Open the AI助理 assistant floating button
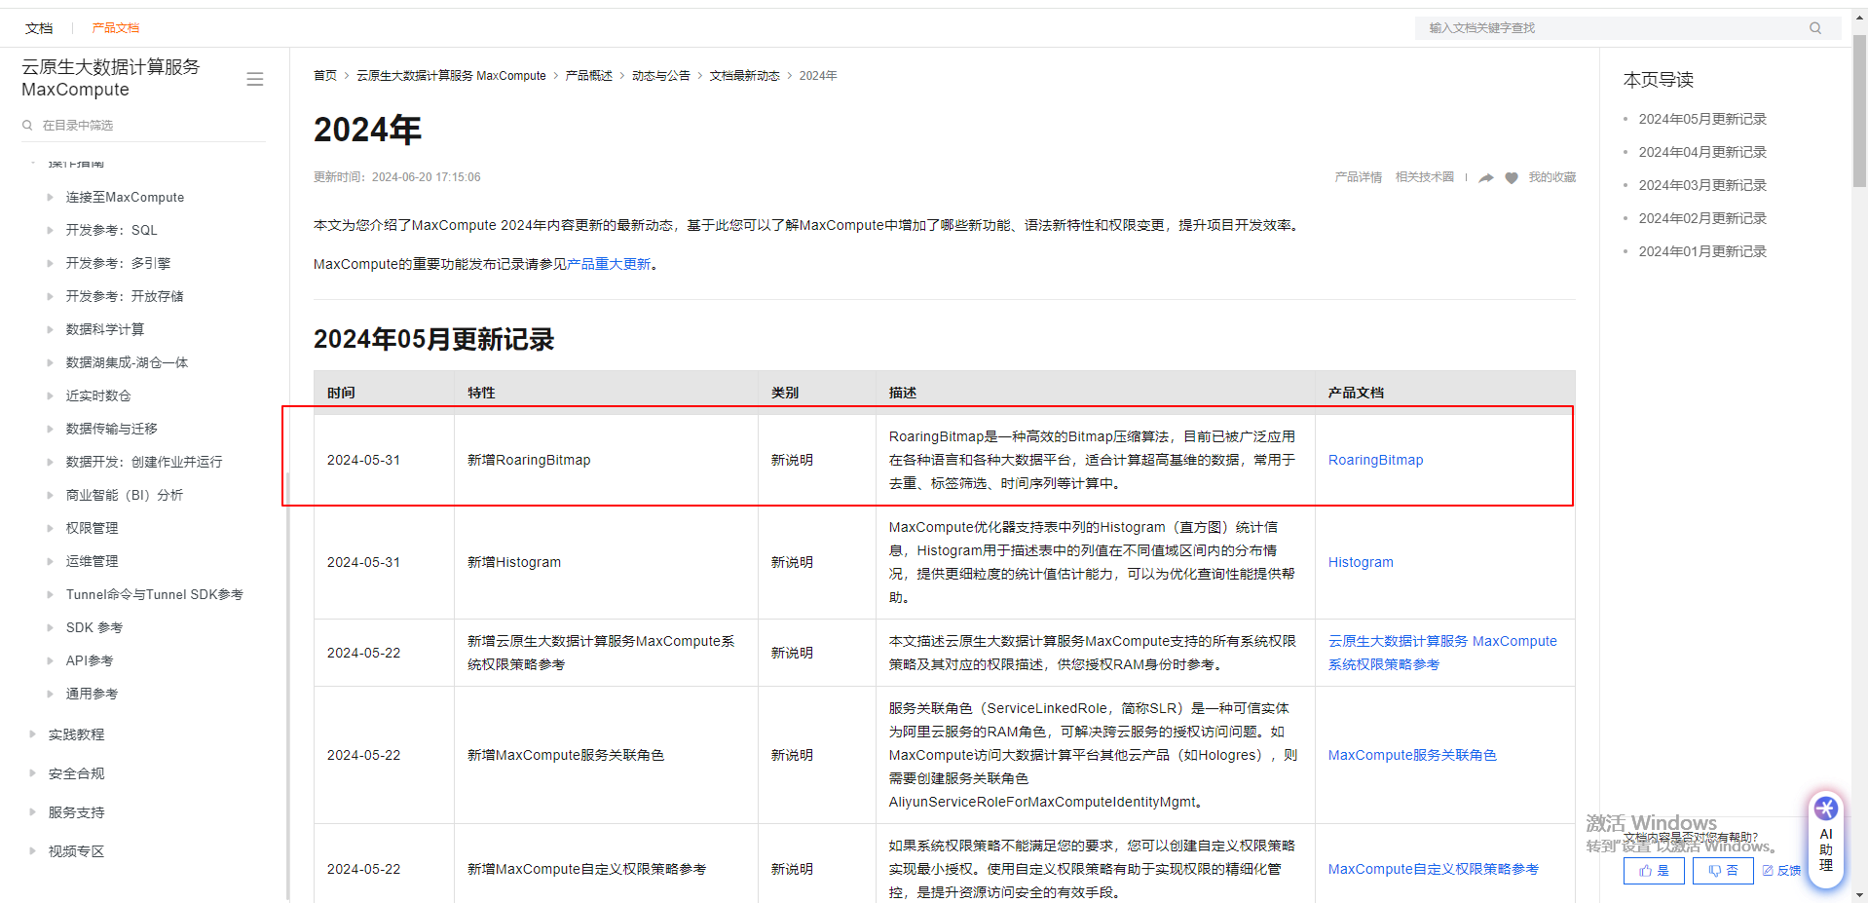1868x903 pixels. (x=1826, y=839)
